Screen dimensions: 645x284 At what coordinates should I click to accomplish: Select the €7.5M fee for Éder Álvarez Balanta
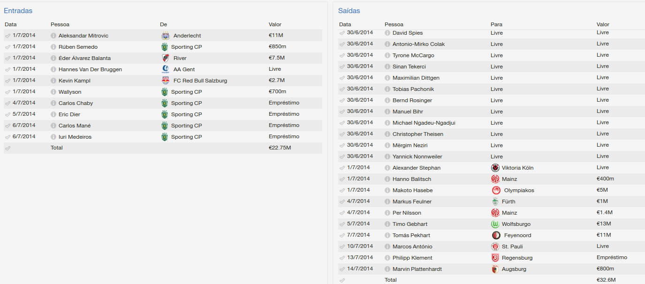tap(277, 58)
